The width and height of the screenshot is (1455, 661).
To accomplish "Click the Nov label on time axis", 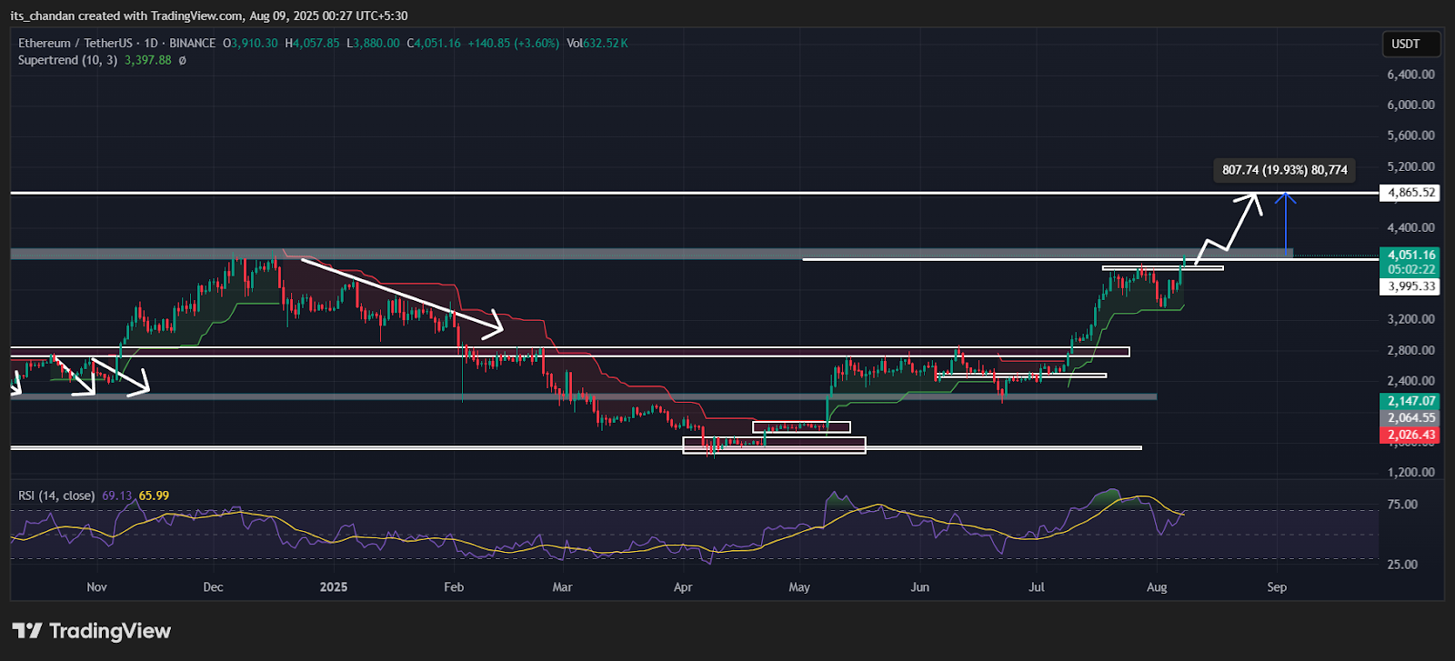I will [x=96, y=587].
